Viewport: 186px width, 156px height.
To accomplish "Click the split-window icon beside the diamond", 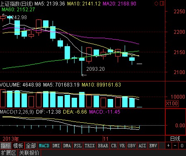I will pyautogui.click(x=162, y=4).
